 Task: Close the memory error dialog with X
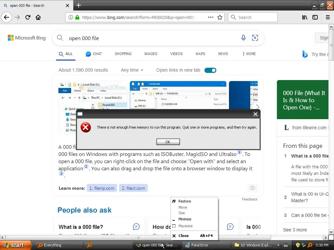pyautogui.click(x=255, y=114)
